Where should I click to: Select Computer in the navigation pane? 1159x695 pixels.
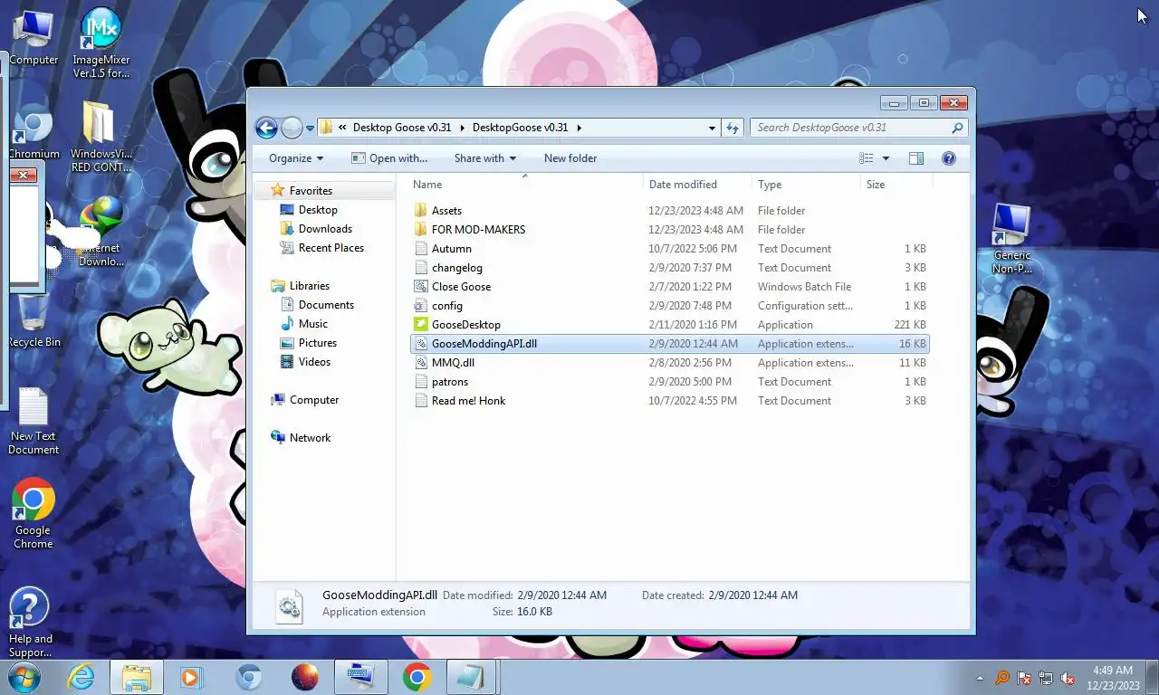point(313,400)
